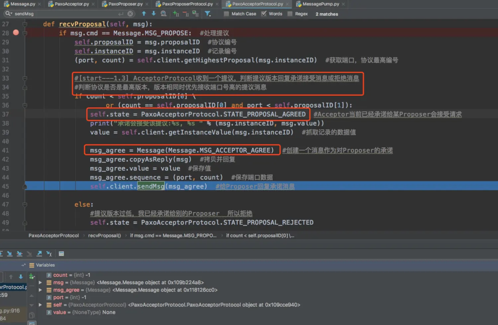Screen dimensions: 498x325
Task: Open search history dropdown magnifier
Action: (x=8, y=14)
